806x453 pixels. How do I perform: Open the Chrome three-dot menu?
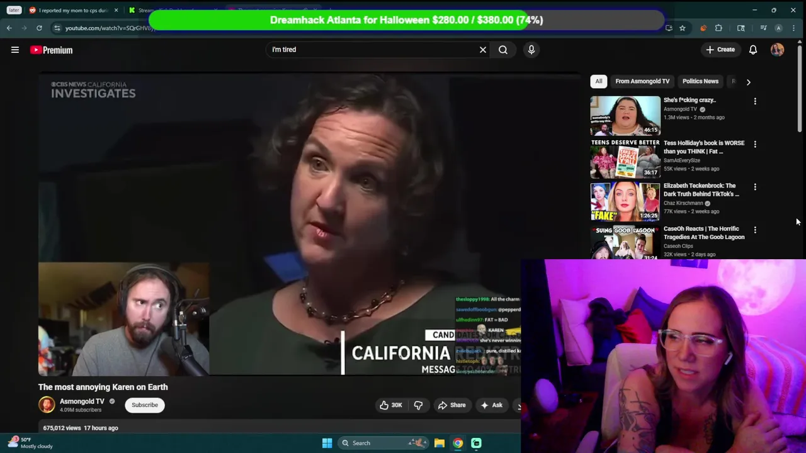(x=793, y=28)
